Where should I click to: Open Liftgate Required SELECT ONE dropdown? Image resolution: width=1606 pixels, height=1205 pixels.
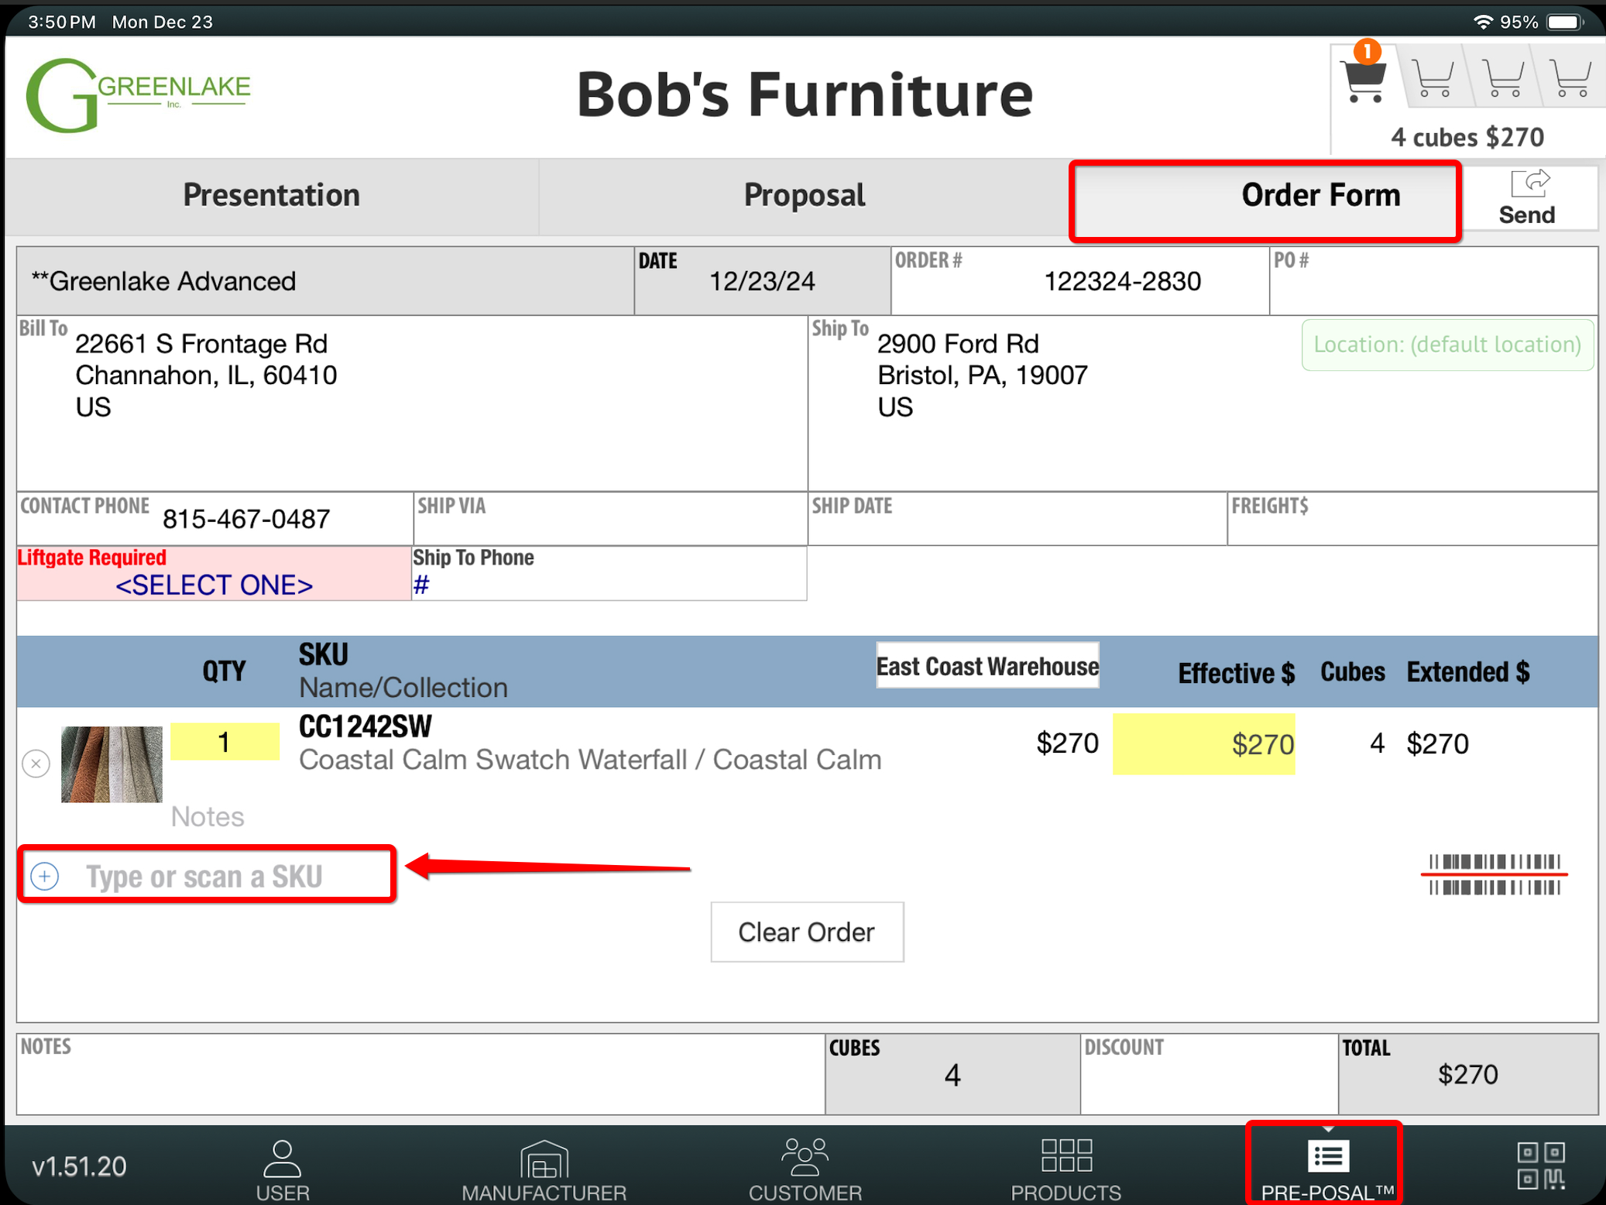tap(214, 585)
